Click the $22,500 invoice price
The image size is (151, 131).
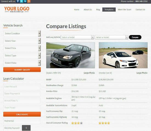[102, 91]
